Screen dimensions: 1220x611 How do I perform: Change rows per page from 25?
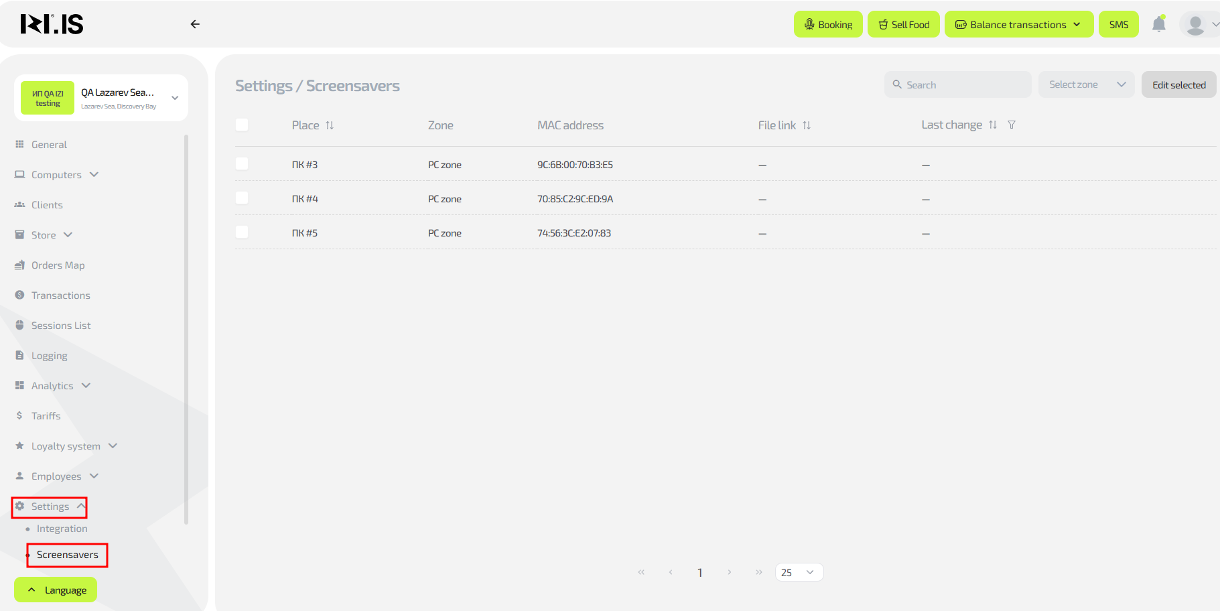pos(799,572)
